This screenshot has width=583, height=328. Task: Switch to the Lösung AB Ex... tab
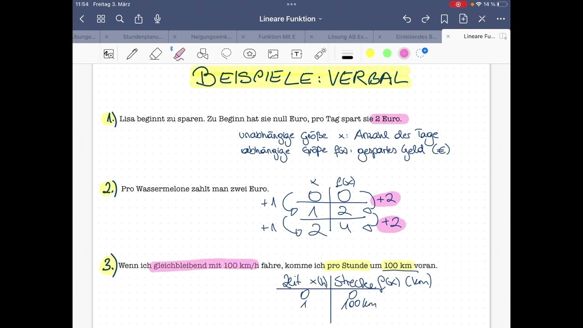(348, 36)
